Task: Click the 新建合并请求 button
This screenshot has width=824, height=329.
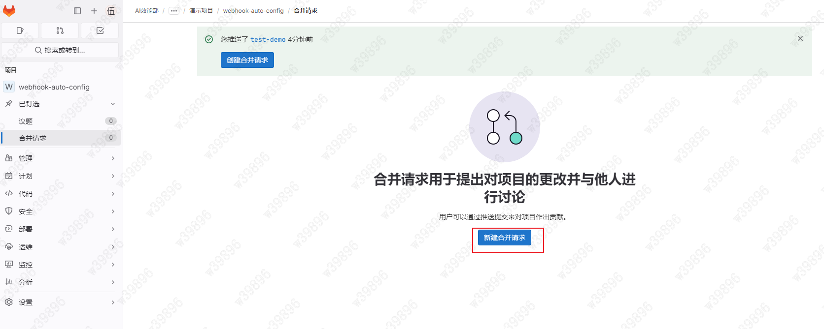Action: (x=504, y=238)
